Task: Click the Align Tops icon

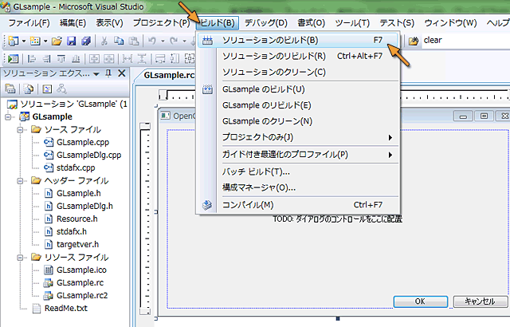Action: (x=61, y=59)
